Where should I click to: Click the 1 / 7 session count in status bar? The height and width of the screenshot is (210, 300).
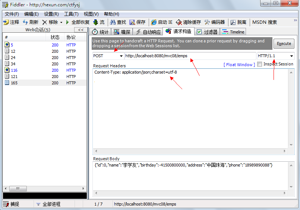(98, 204)
